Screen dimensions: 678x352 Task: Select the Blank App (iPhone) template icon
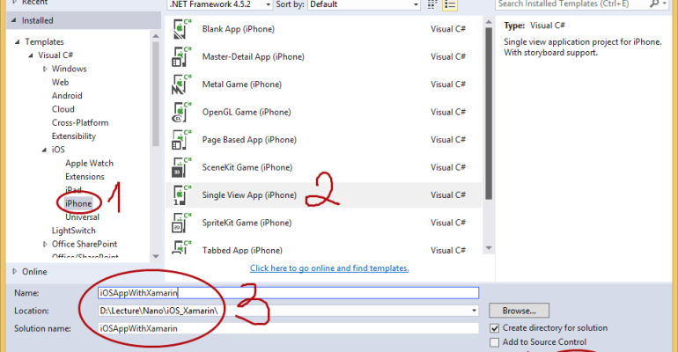181,29
